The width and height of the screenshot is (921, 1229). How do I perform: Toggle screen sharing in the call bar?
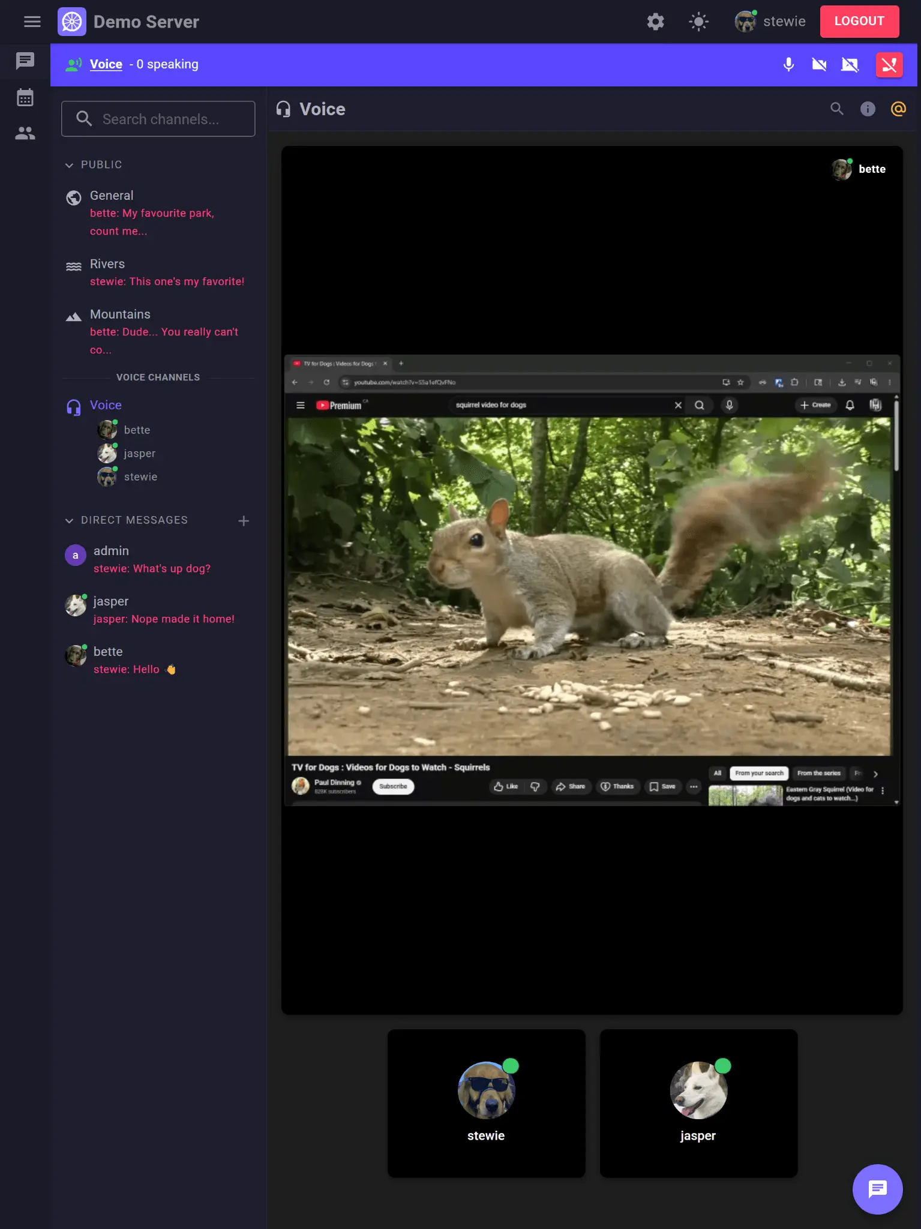click(850, 64)
